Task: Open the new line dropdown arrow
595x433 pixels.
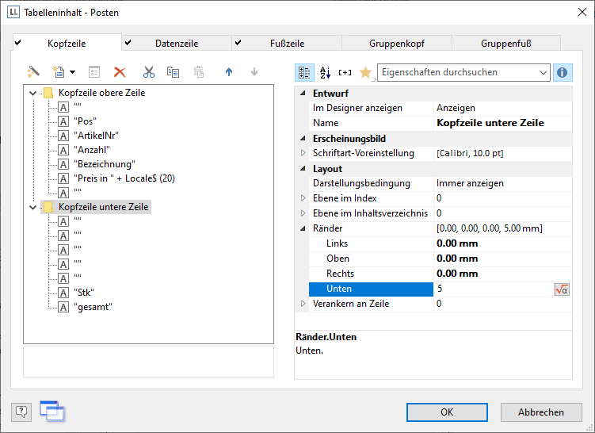Action: [73, 72]
